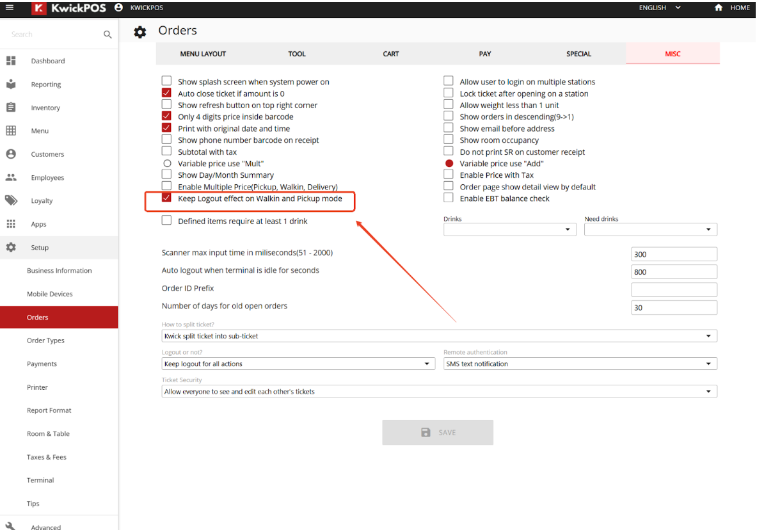Click the Advanced wrench icon
The height and width of the screenshot is (530, 757).
click(11, 526)
